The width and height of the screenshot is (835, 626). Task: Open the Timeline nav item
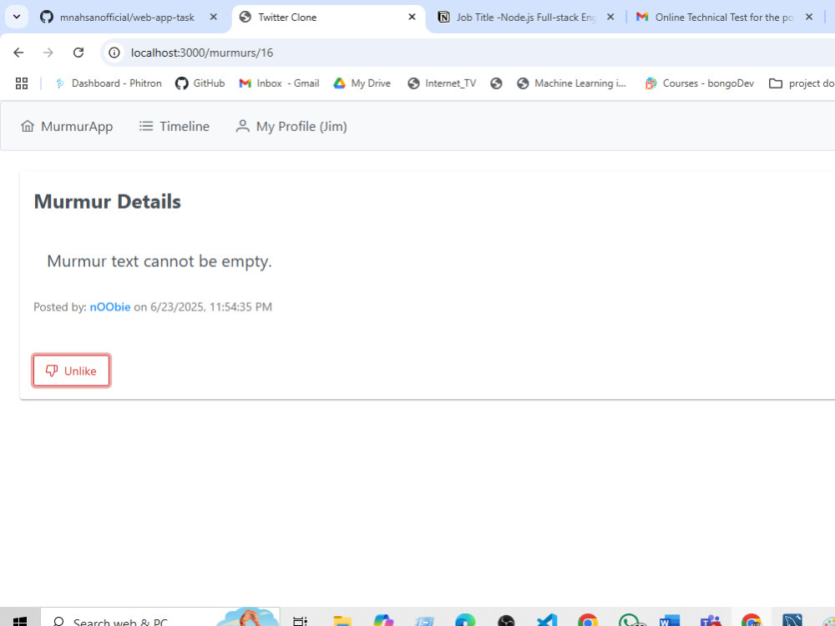175,126
